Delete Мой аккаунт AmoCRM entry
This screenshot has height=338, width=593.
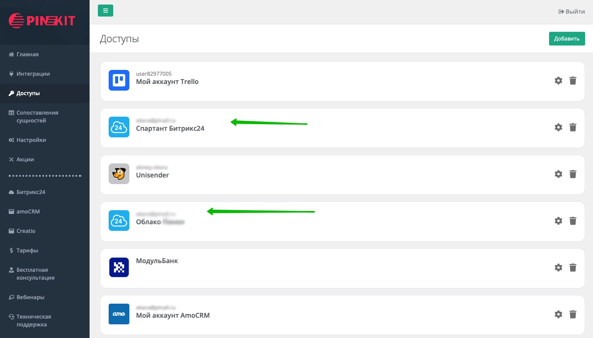[x=573, y=314]
